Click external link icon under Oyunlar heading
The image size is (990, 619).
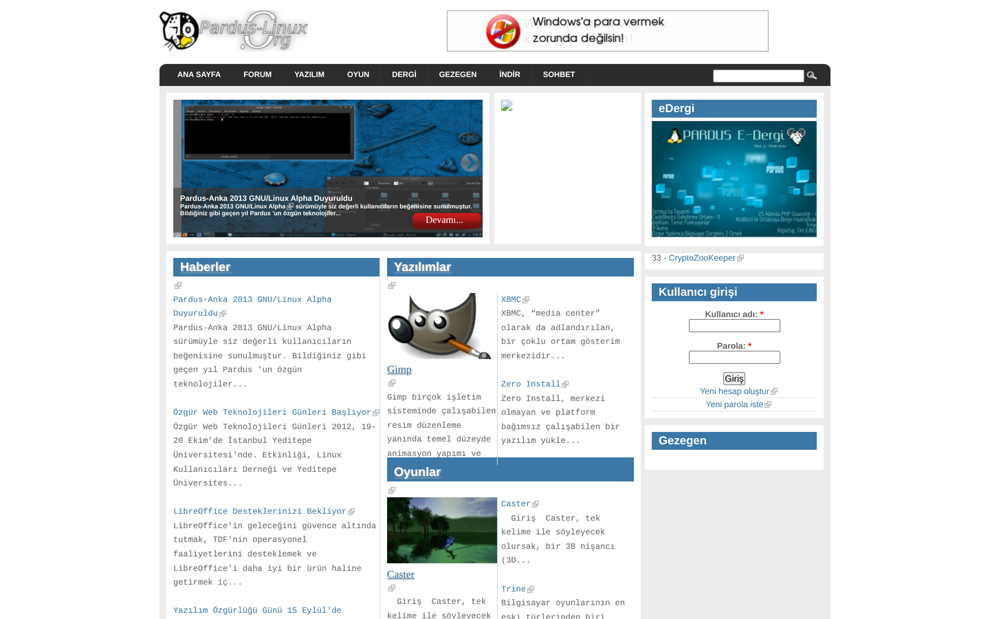392,490
